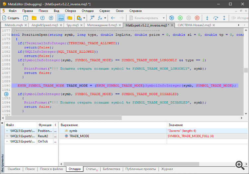Click the step over arrow icon
This screenshot has width=249, height=174.
(216, 18)
